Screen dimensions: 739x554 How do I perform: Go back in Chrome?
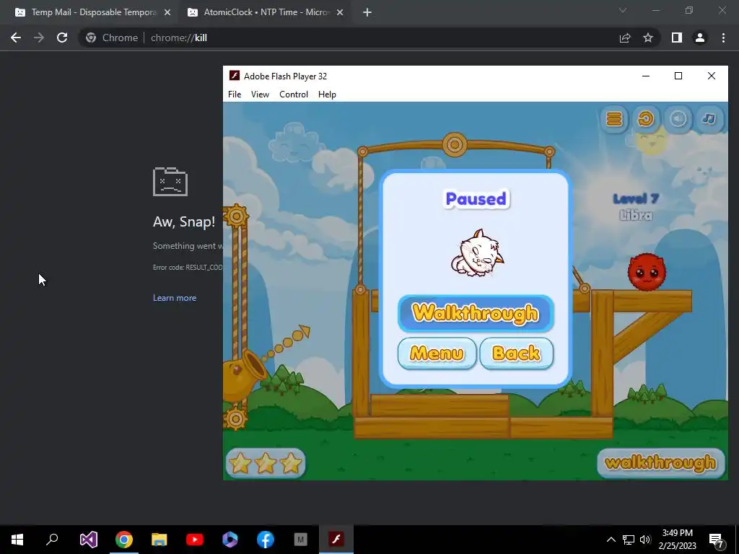coord(16,38)
